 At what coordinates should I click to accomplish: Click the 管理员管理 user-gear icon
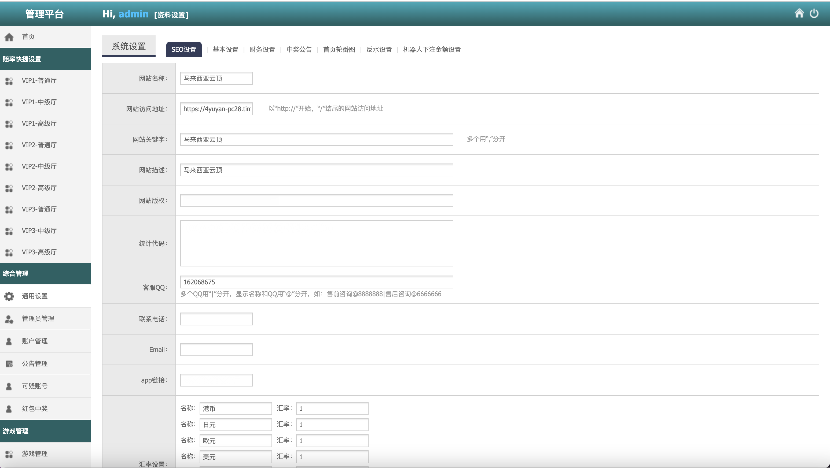(x=9, y=319)
